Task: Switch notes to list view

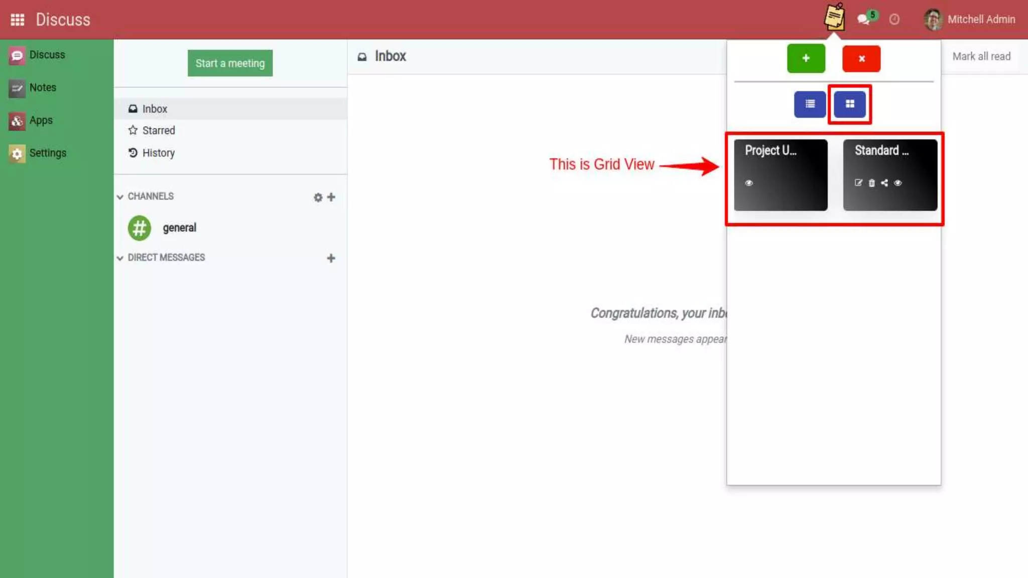Action: click(810, 104)
